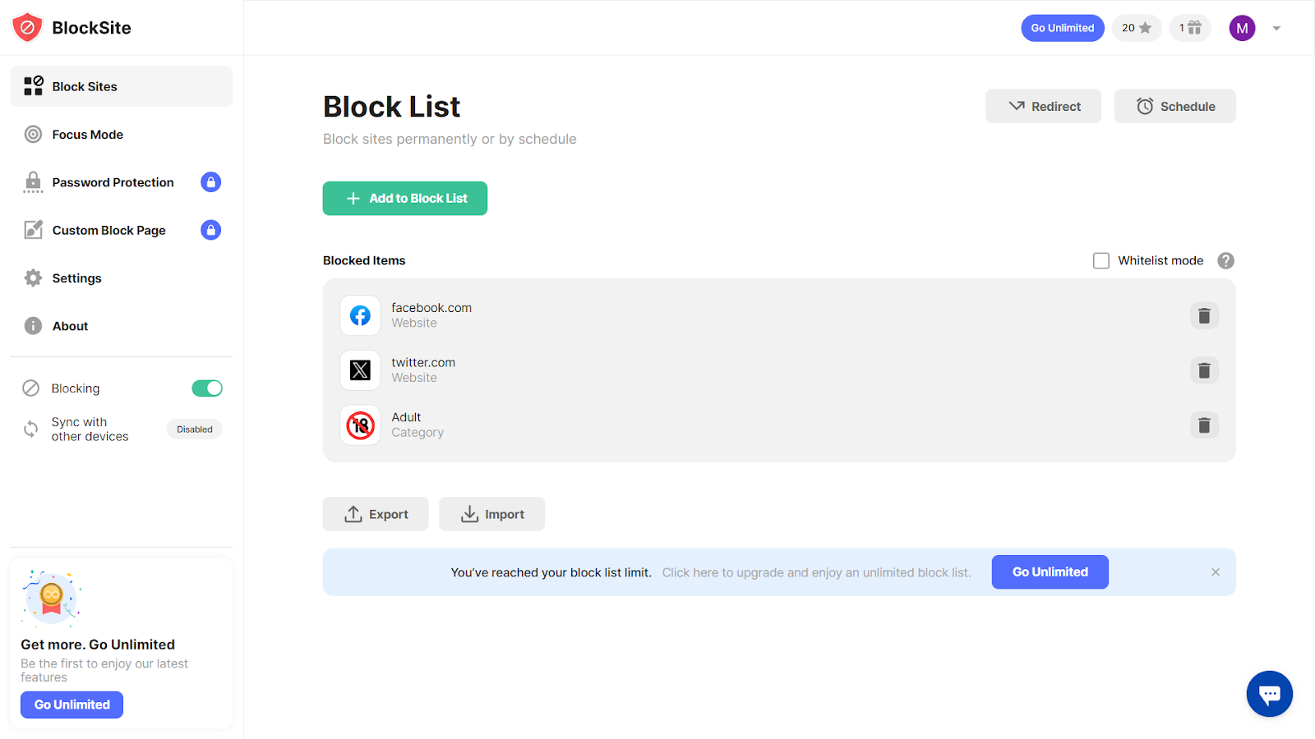The width and height of the screenshot is (1315, 739).
Task: Delete facebook.com from the block list
Action: coord(1204,315)
